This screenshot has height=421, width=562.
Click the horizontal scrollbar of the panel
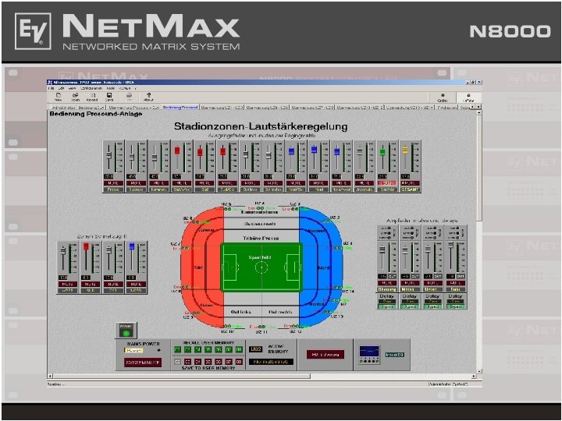(262, 377)
